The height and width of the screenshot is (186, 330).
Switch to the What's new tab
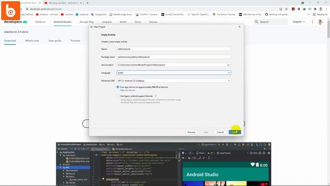pos(32,41)
